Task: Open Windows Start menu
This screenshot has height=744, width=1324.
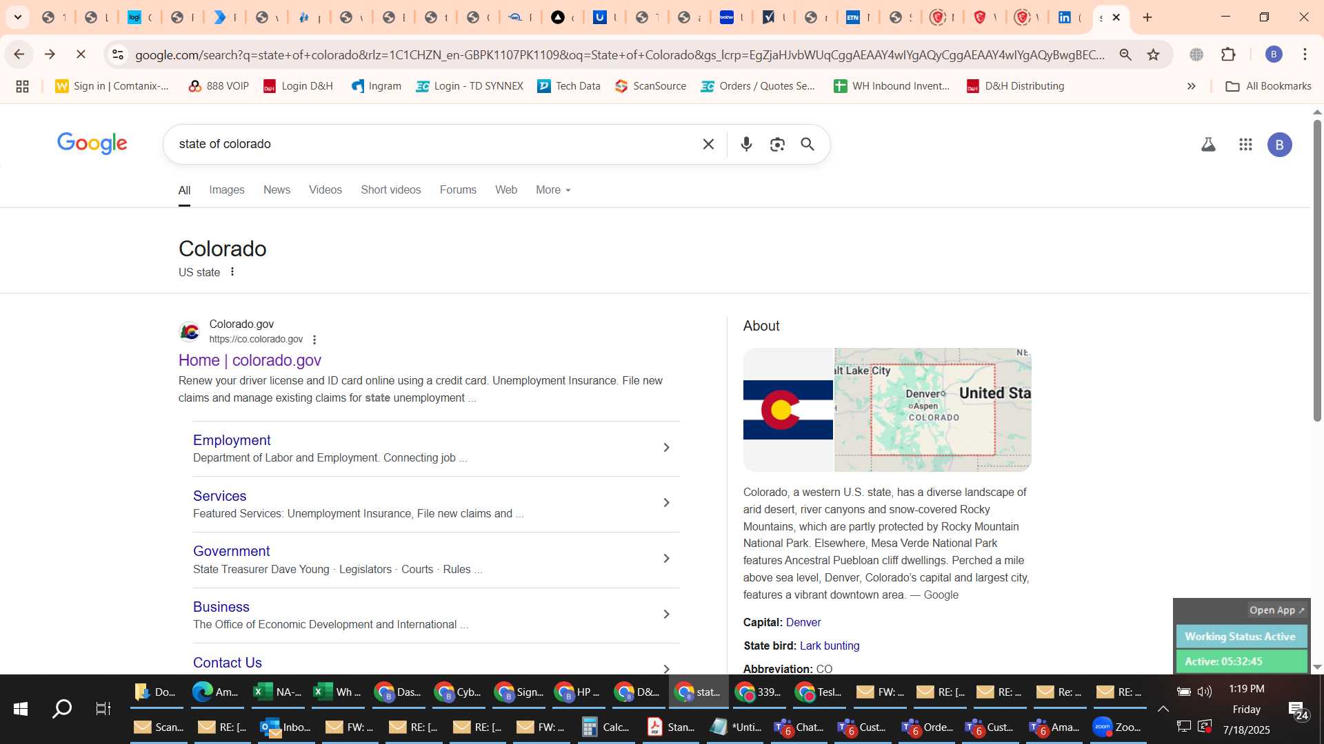Action: [x=21, y=709]
